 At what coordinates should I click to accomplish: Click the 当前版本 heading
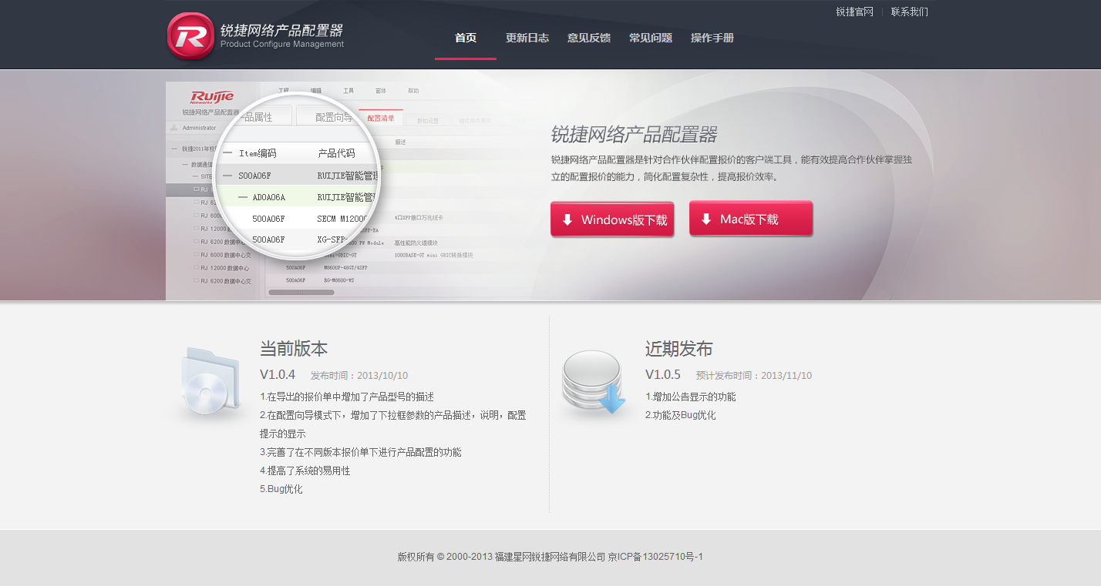click(294, 349)
